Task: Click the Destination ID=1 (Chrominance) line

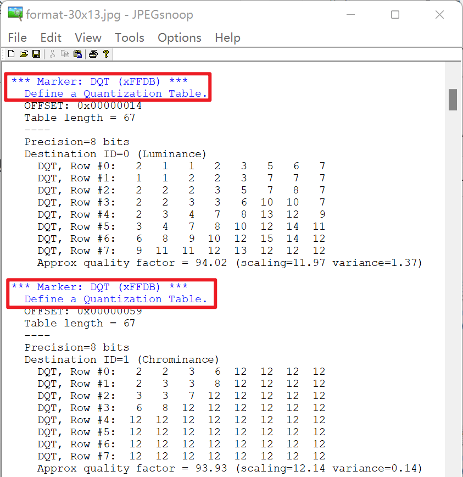Action: point(121,359)
